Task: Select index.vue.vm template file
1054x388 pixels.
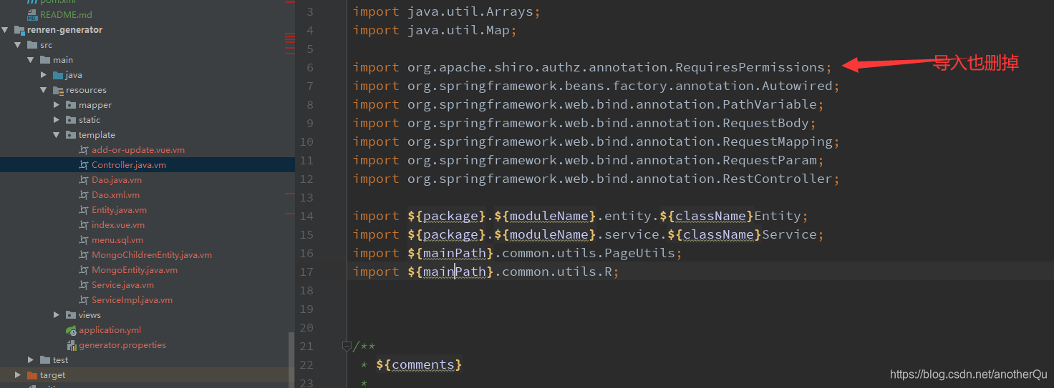Action: tap(118, 225)
